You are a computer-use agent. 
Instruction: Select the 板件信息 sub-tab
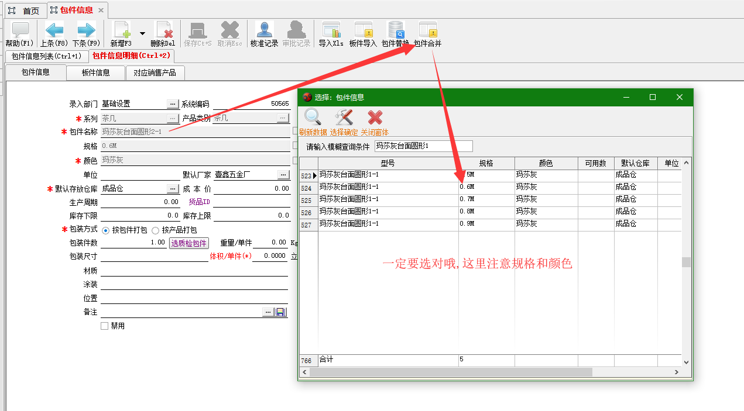(96, 72)
